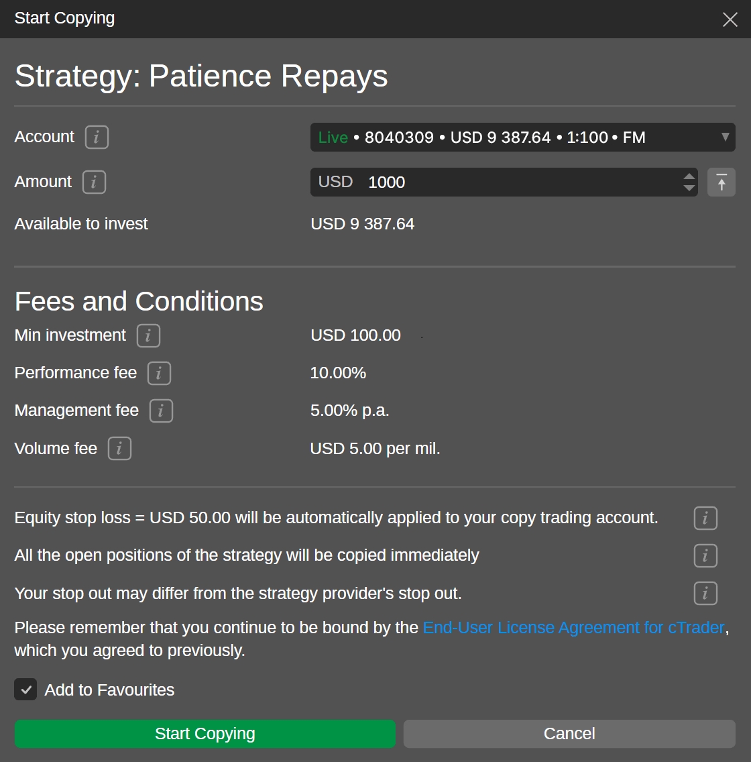Image resolution: width=751 pixels, height=762 pixels.
Task: Decrease the amount with the down stepper
Action: point(689,188)
